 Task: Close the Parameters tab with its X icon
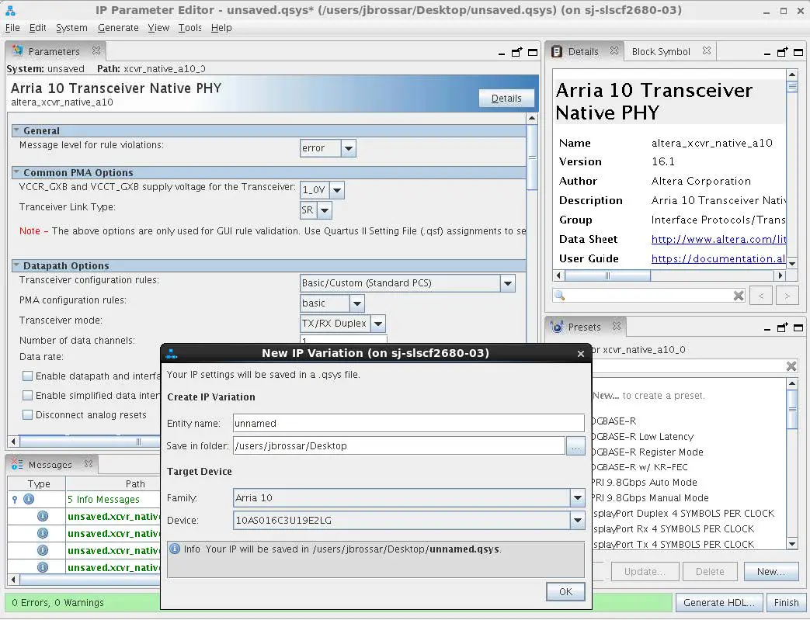coord(96,50)
